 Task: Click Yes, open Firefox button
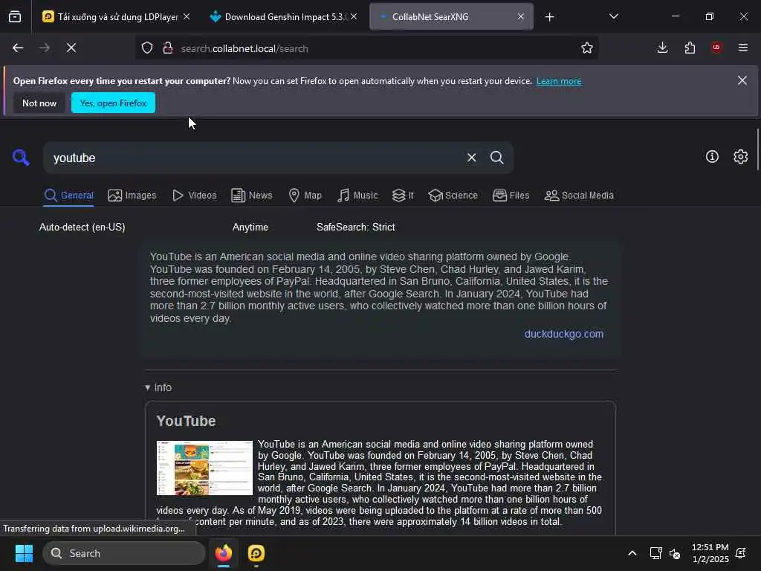coord(113,103)
